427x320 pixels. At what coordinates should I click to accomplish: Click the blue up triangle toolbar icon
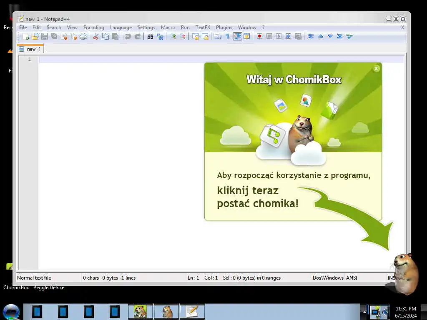pos(321,36)
